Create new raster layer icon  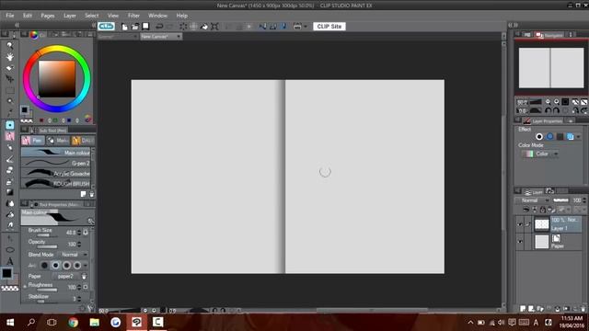[523, 309]
